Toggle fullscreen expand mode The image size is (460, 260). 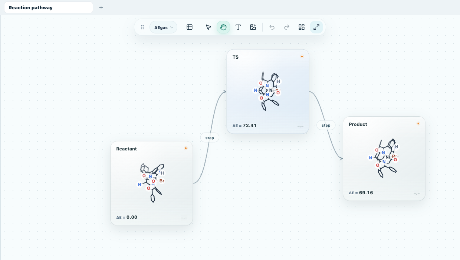316,27
